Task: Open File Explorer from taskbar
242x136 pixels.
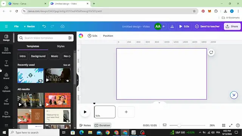Action: point(90,133)
